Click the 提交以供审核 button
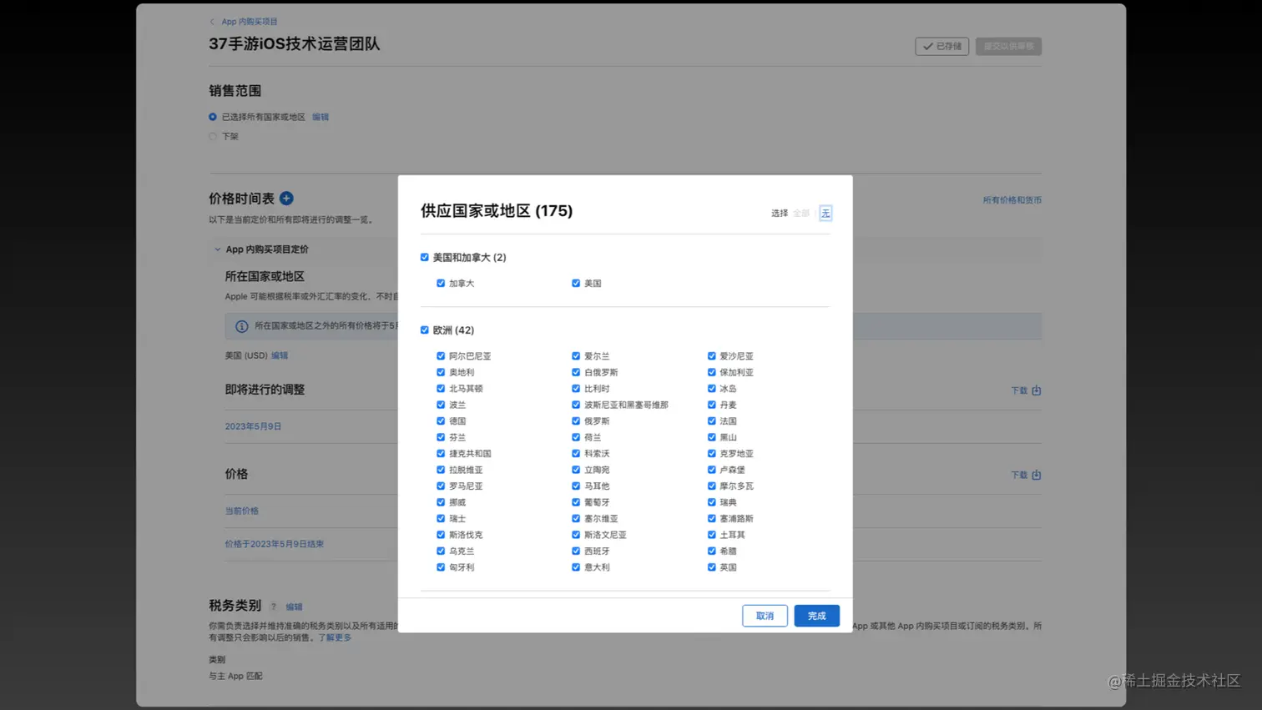 tap(1008, 47)
